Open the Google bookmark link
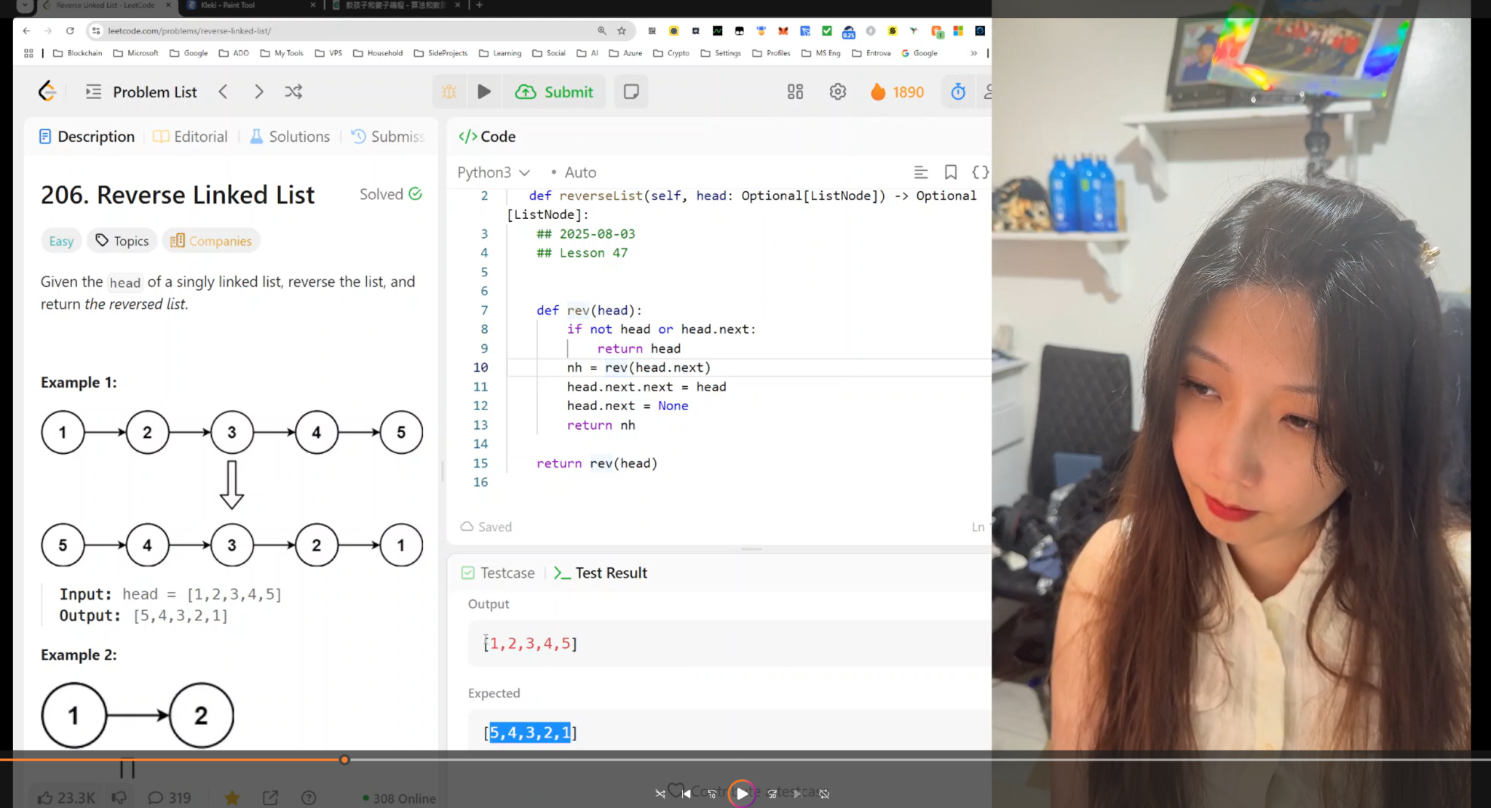1491x808 pixels. pos(919,53)
